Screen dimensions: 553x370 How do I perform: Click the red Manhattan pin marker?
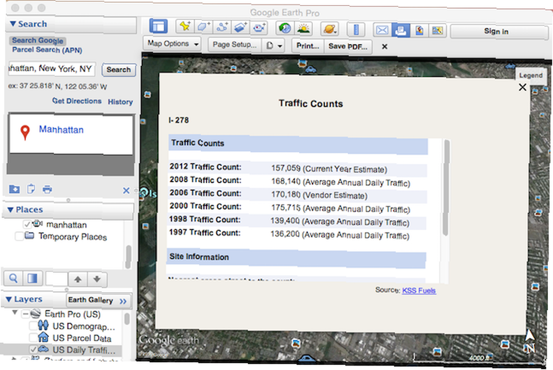[x=25, y=132]
